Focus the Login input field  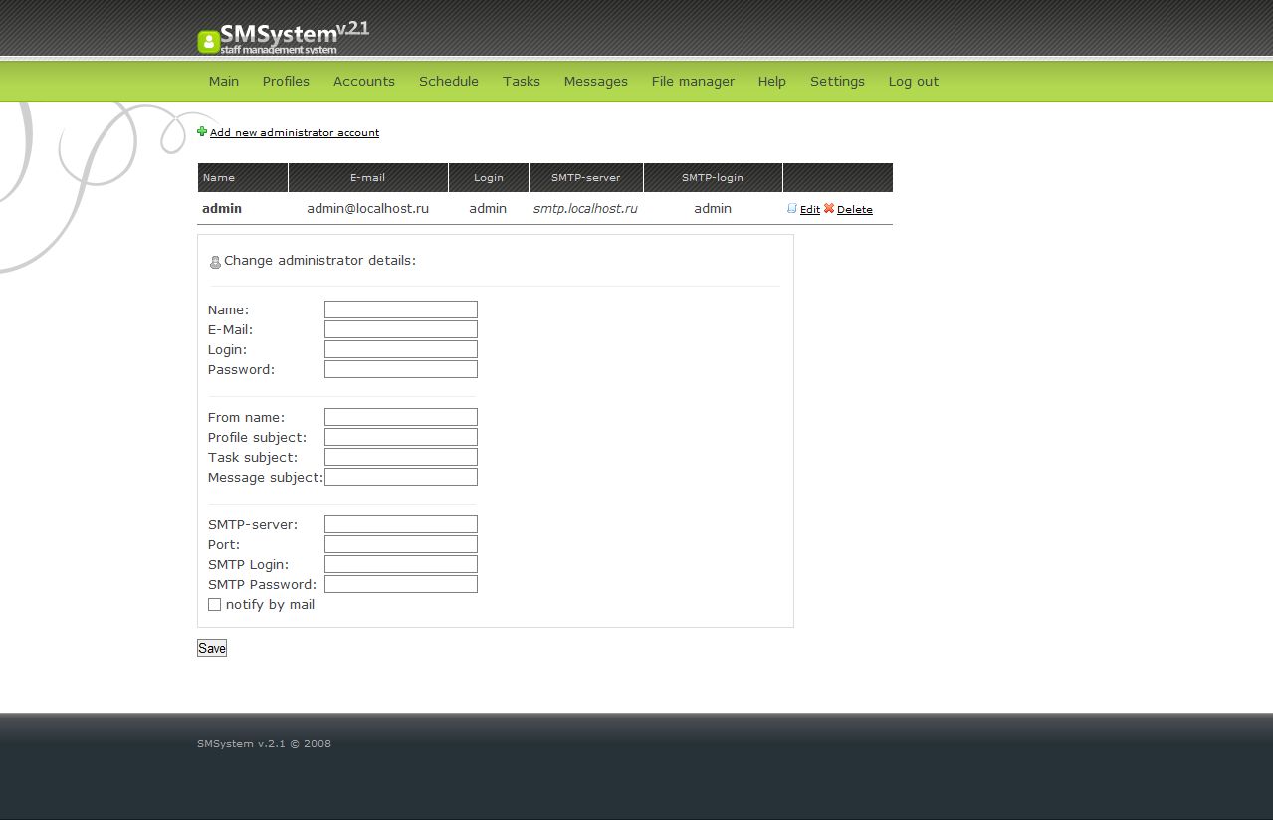pos(401,349)
